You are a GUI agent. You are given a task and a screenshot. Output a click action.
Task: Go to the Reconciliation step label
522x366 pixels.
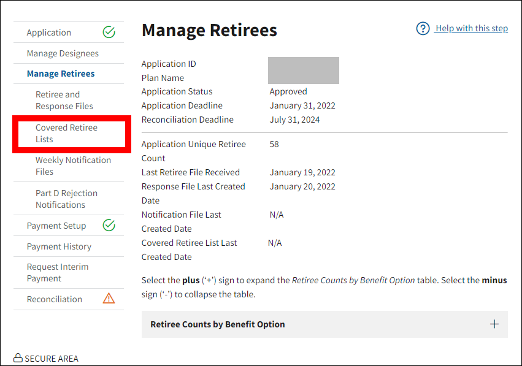point(55,299)
